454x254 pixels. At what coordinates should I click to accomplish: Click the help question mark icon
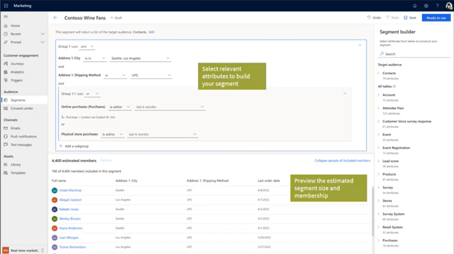[x=437, y=6]
